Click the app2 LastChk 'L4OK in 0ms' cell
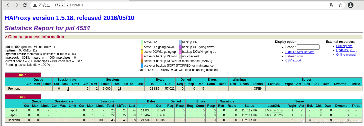 pyautogui.click(x=274, y=115)
